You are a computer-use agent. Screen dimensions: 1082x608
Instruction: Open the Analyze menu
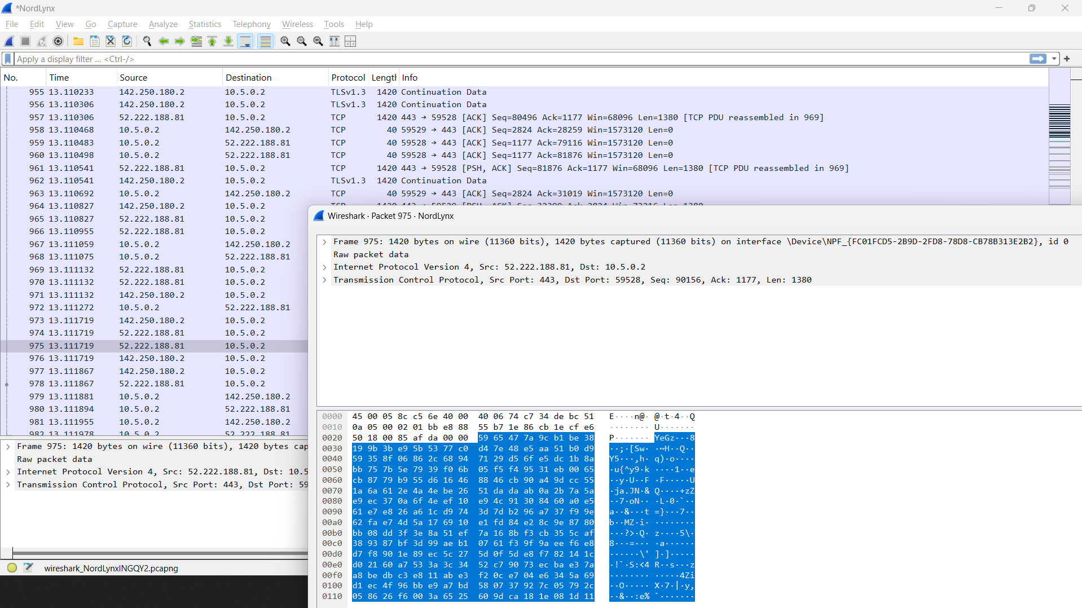163,24
